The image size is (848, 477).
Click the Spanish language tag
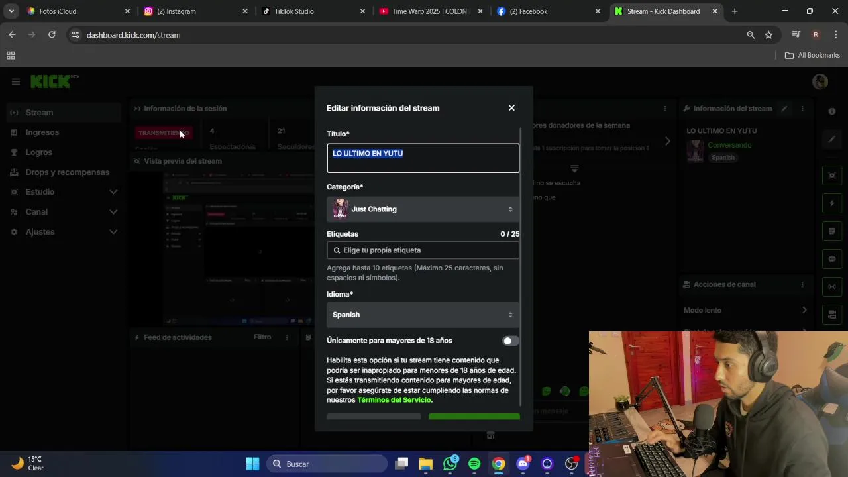(723, 158)
